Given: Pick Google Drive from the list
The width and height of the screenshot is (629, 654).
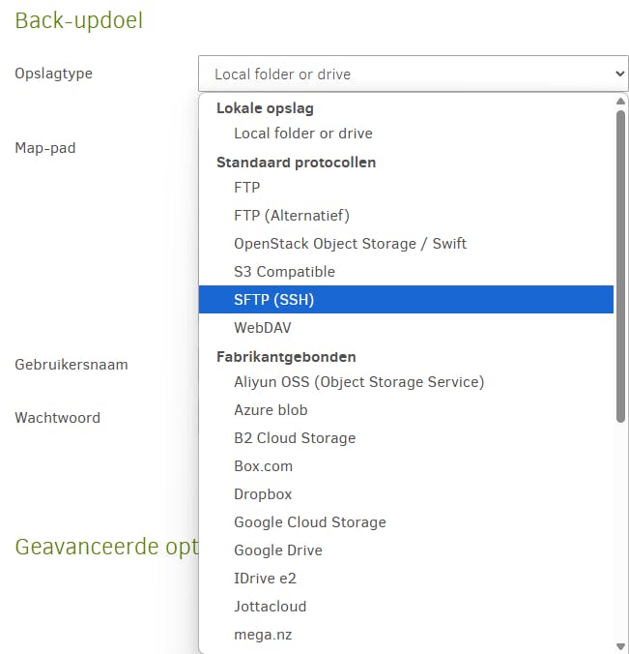Looking at the screenshot, I should click(277, 550).
